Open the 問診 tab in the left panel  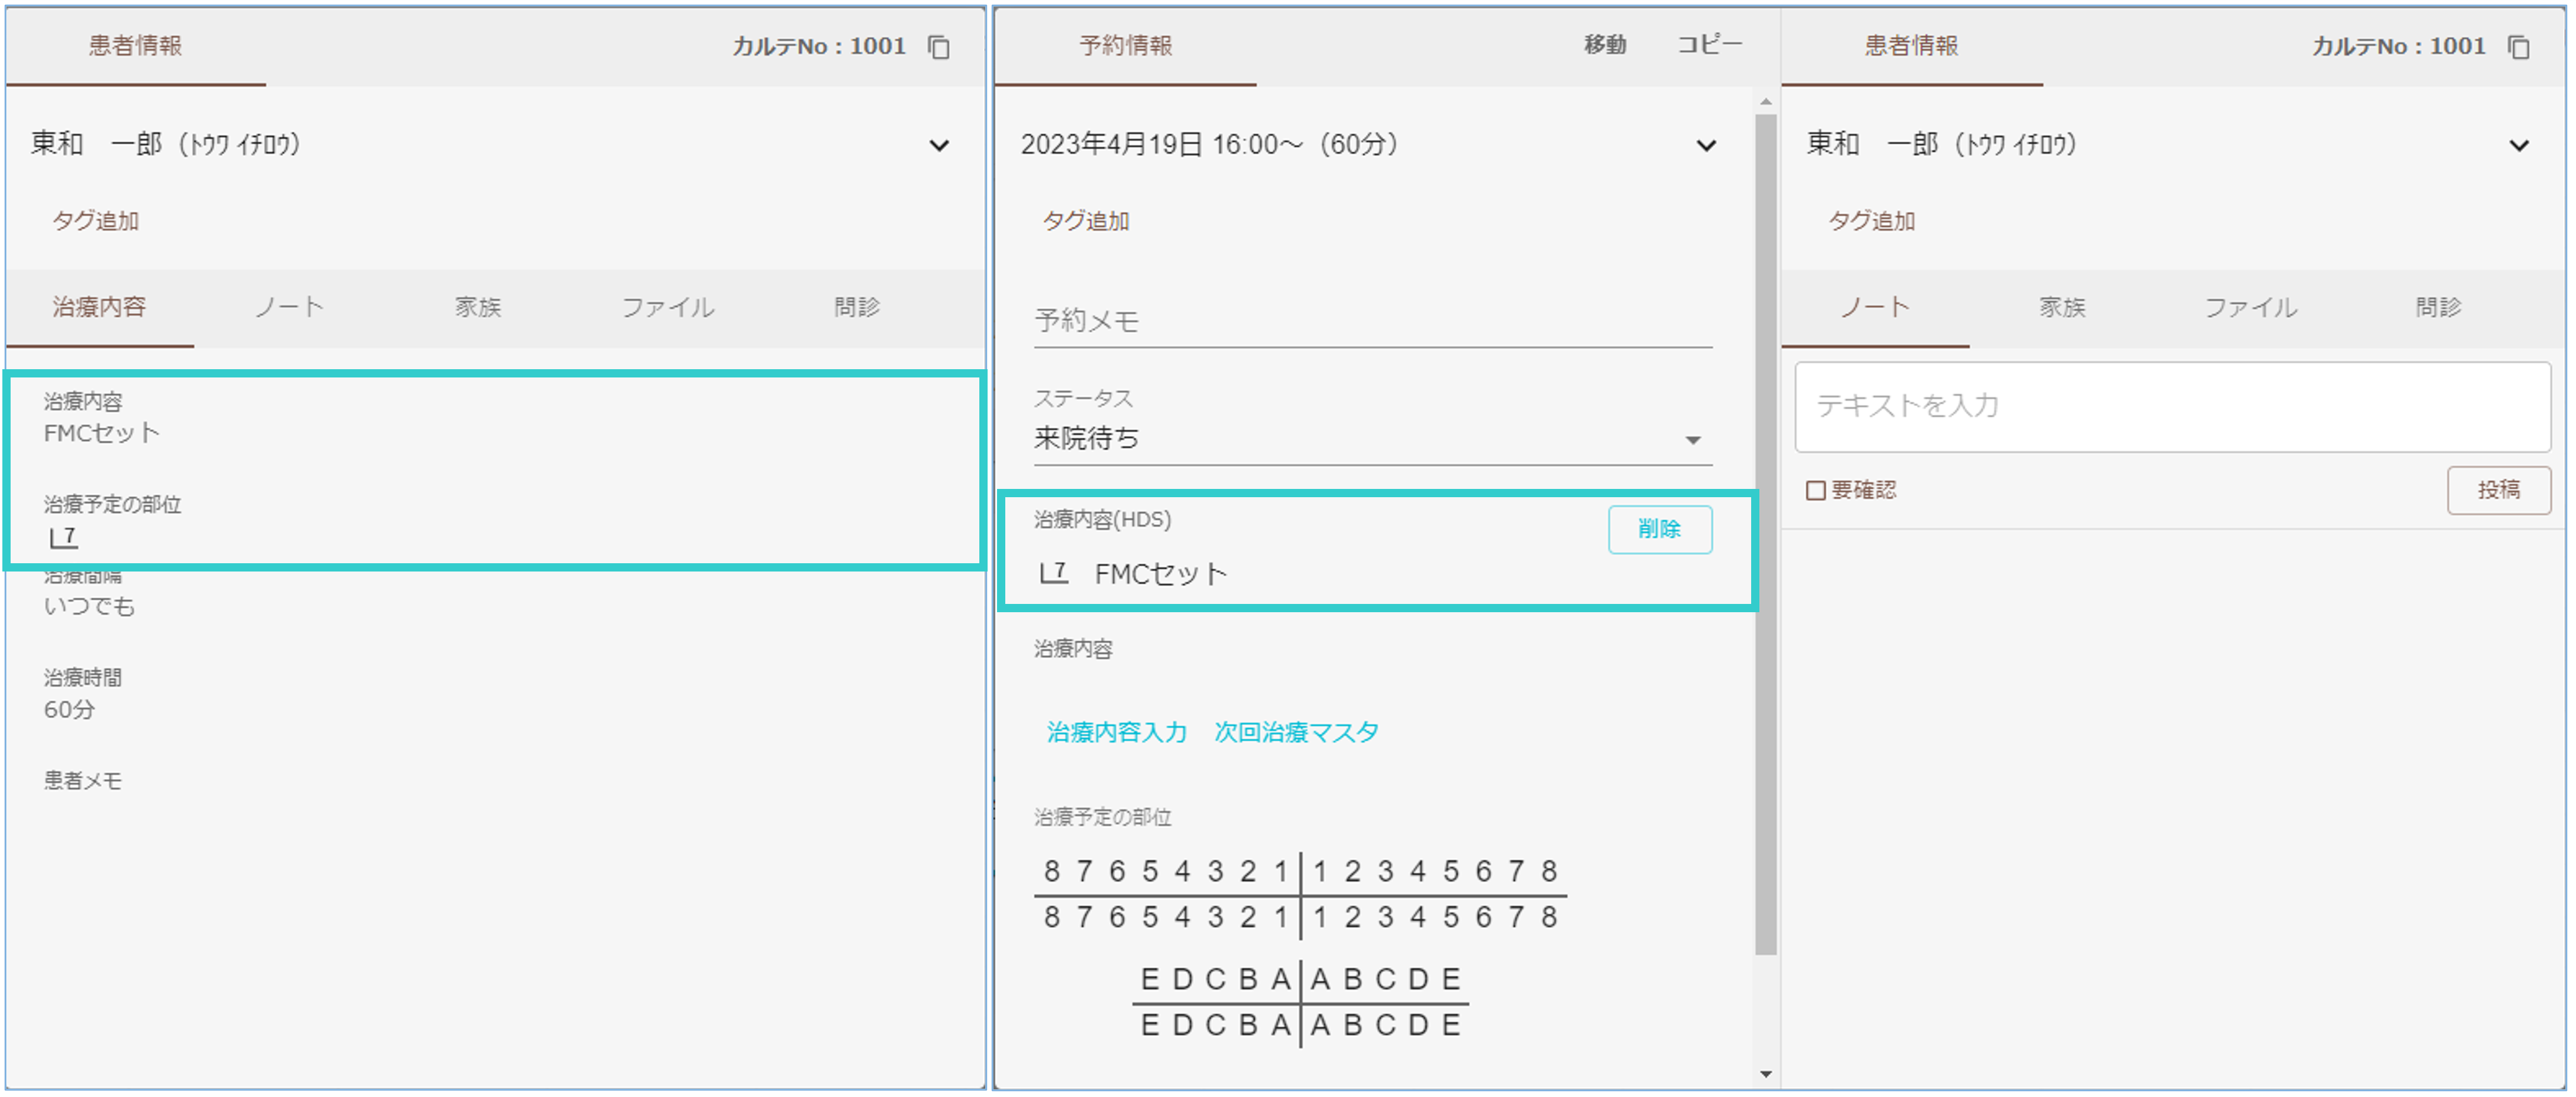[857, 307]
